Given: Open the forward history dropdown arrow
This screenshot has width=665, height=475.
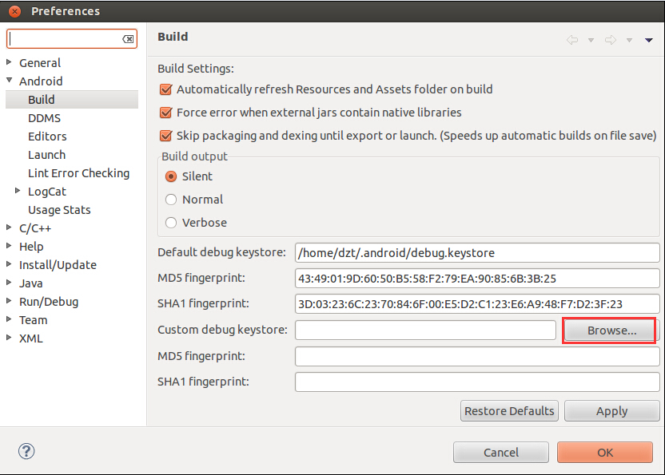Looking at the screenshot, I should coord(629,40).
